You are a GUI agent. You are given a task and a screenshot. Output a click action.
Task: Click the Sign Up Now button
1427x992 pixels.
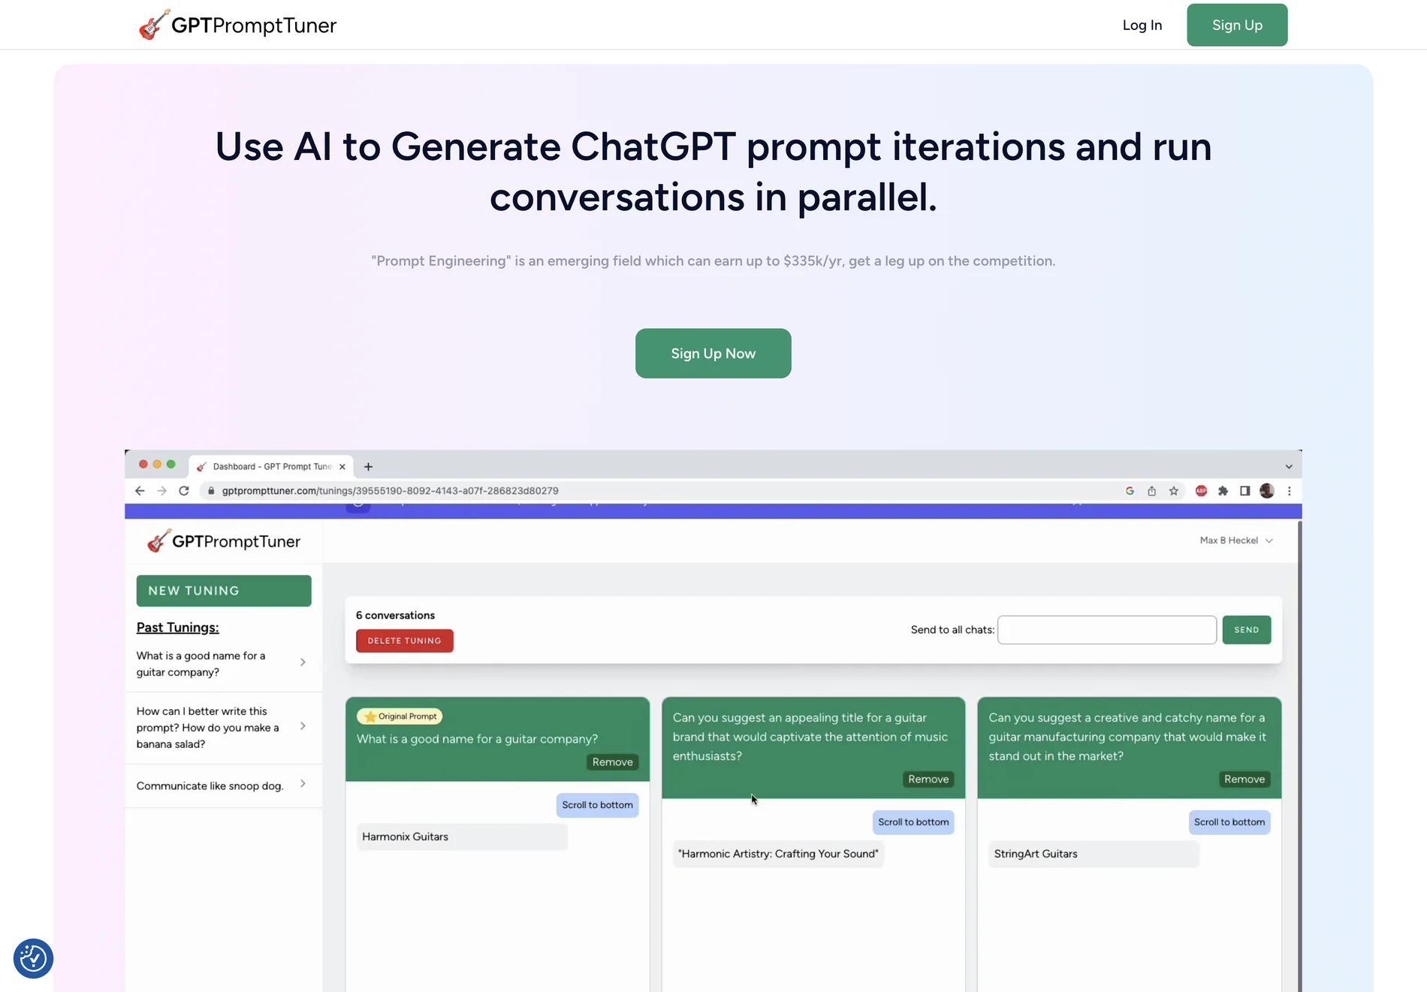(713, 353)
